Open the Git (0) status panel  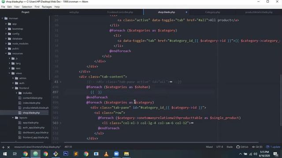257,147
